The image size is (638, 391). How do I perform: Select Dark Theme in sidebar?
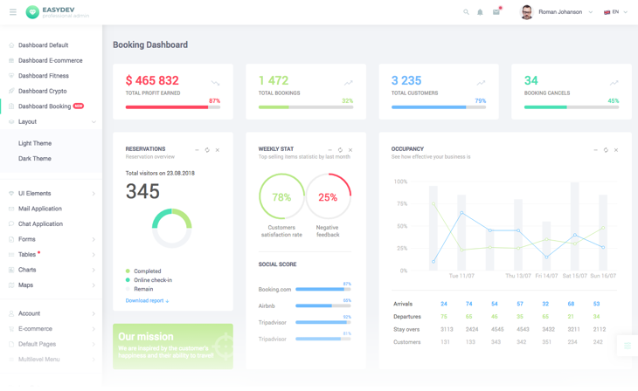point(35,159)
